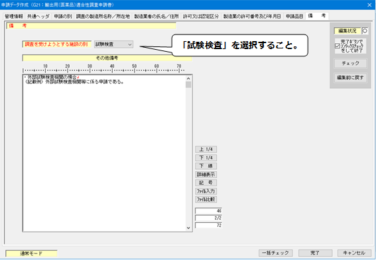Viewport: 376px width, 260px height.
Task: Click the その他備考 header label
Action: [x=107, y=58]
